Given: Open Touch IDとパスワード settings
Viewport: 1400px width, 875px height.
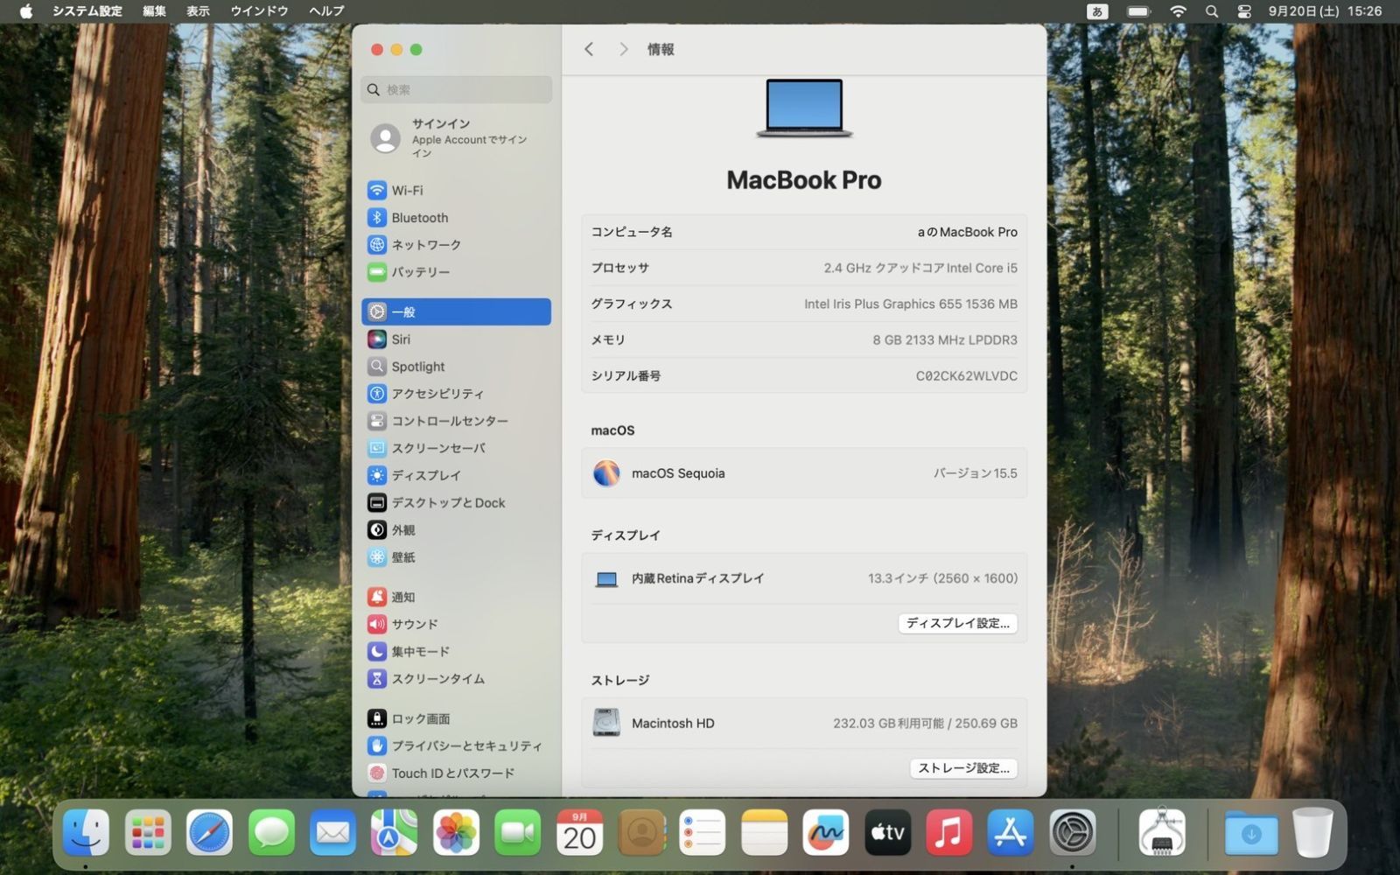Looking at the screenshot, I should click(x=456, y=773).
